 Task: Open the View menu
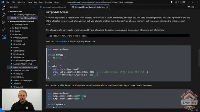click(30, 2)
